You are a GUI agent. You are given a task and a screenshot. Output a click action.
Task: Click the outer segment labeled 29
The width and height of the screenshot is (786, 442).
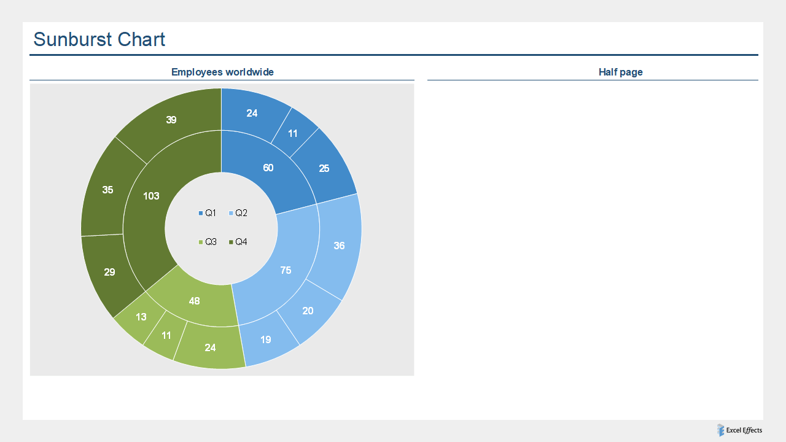point(109,271)
